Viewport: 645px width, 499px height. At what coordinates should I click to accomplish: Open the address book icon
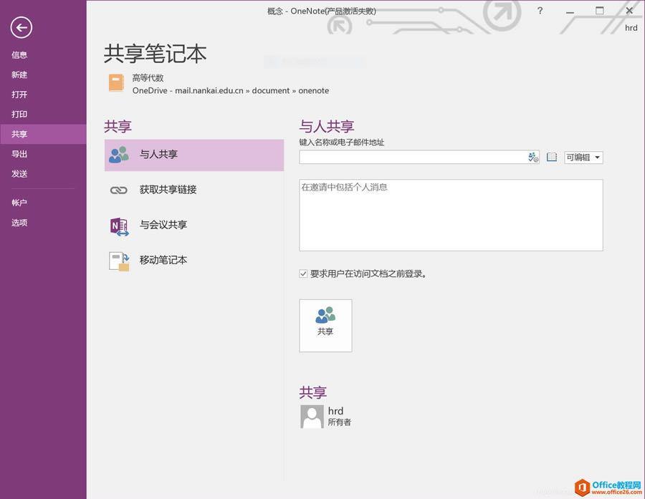(551, 157)
